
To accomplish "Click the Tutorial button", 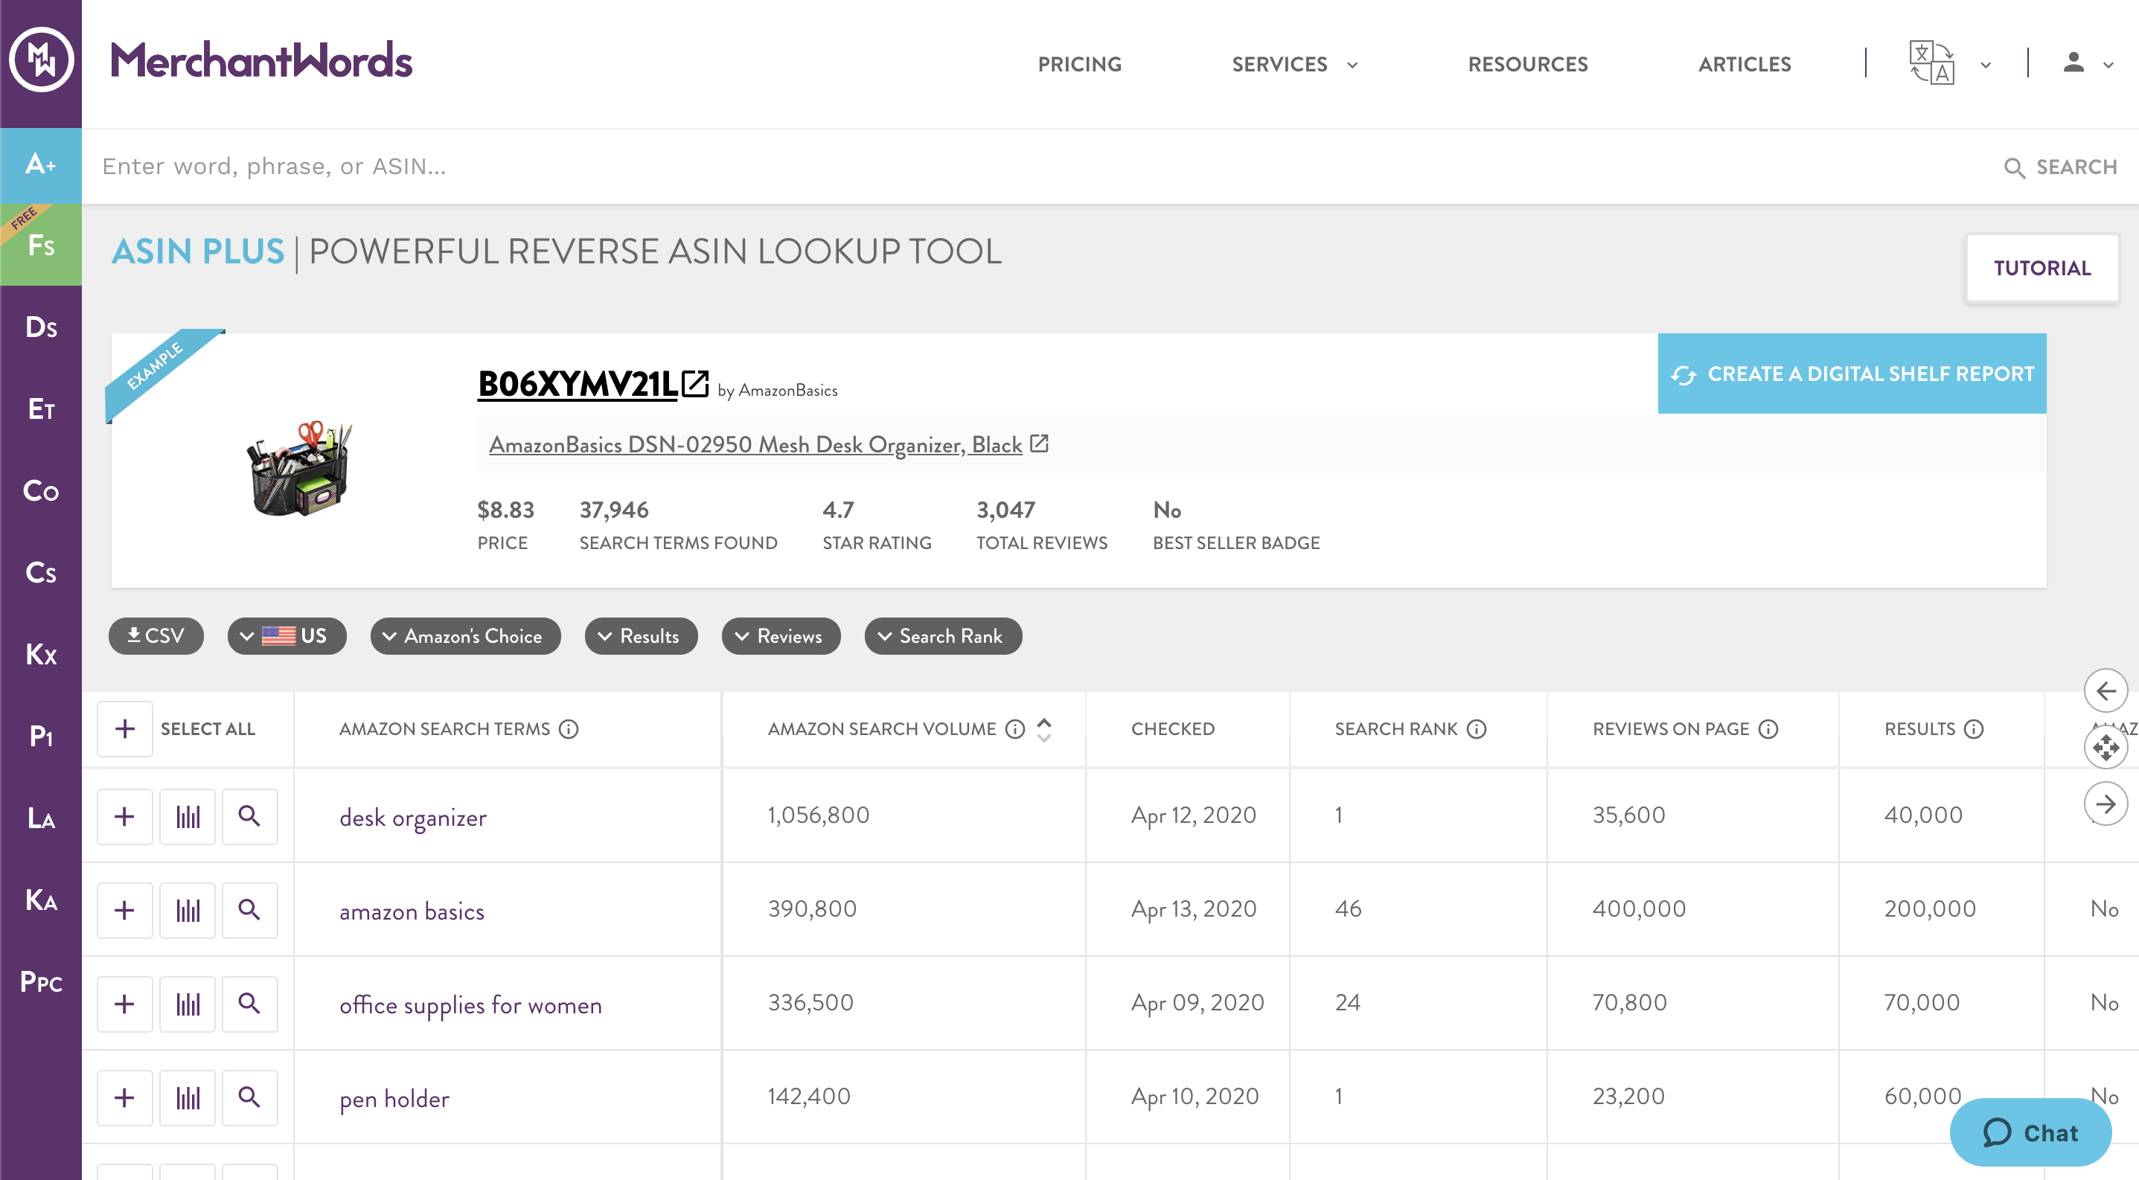I will click(2042, 268).
